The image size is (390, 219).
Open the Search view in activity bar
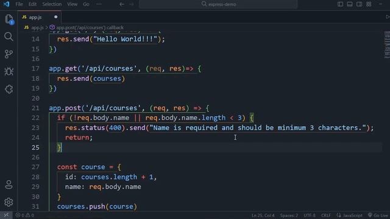(x=9, y=36)
